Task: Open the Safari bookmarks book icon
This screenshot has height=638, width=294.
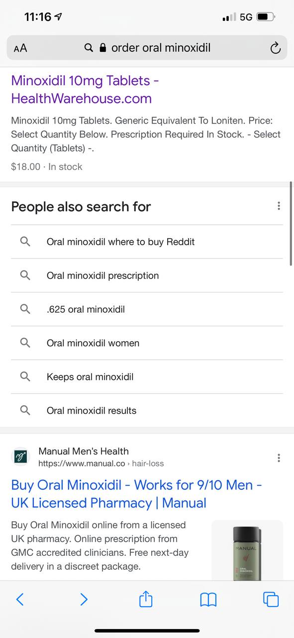Action: (x=208, y=600)
